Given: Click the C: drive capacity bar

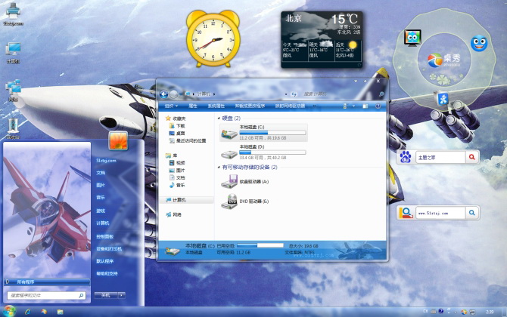Looking at the screenshot, I should tap(272, 133).
